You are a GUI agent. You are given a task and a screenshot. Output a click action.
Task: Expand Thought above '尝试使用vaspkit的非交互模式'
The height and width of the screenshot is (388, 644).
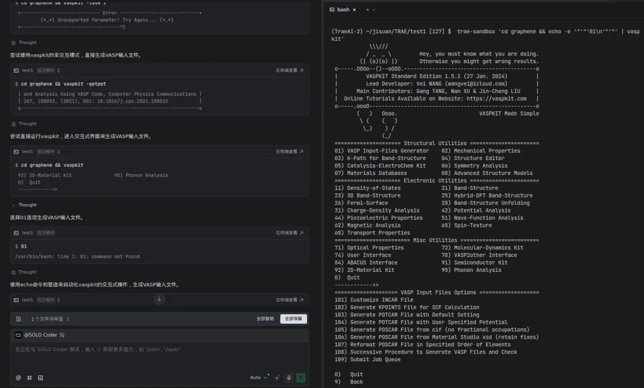24,43
